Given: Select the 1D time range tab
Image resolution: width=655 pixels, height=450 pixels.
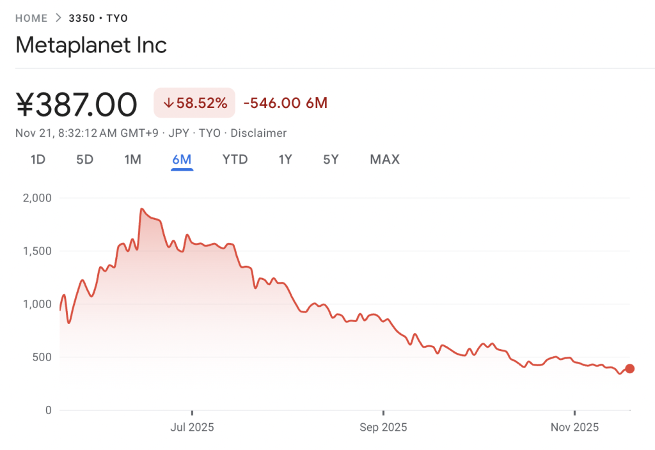Looking at the screenshot, I should coord(38,159).
